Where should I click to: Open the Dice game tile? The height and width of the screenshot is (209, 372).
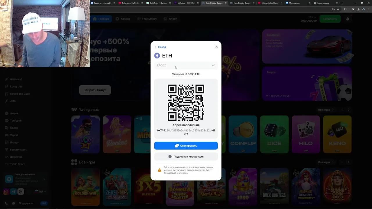click(x=274, y=134)
